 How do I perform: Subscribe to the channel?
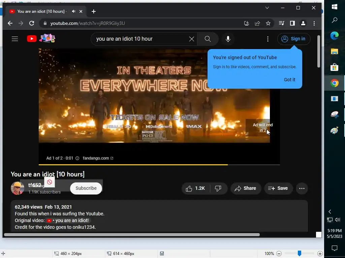[x=86, y=188]
